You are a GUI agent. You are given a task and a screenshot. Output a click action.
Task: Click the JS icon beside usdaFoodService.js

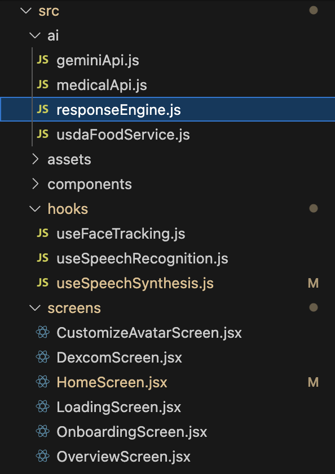[x=43, y=134]
